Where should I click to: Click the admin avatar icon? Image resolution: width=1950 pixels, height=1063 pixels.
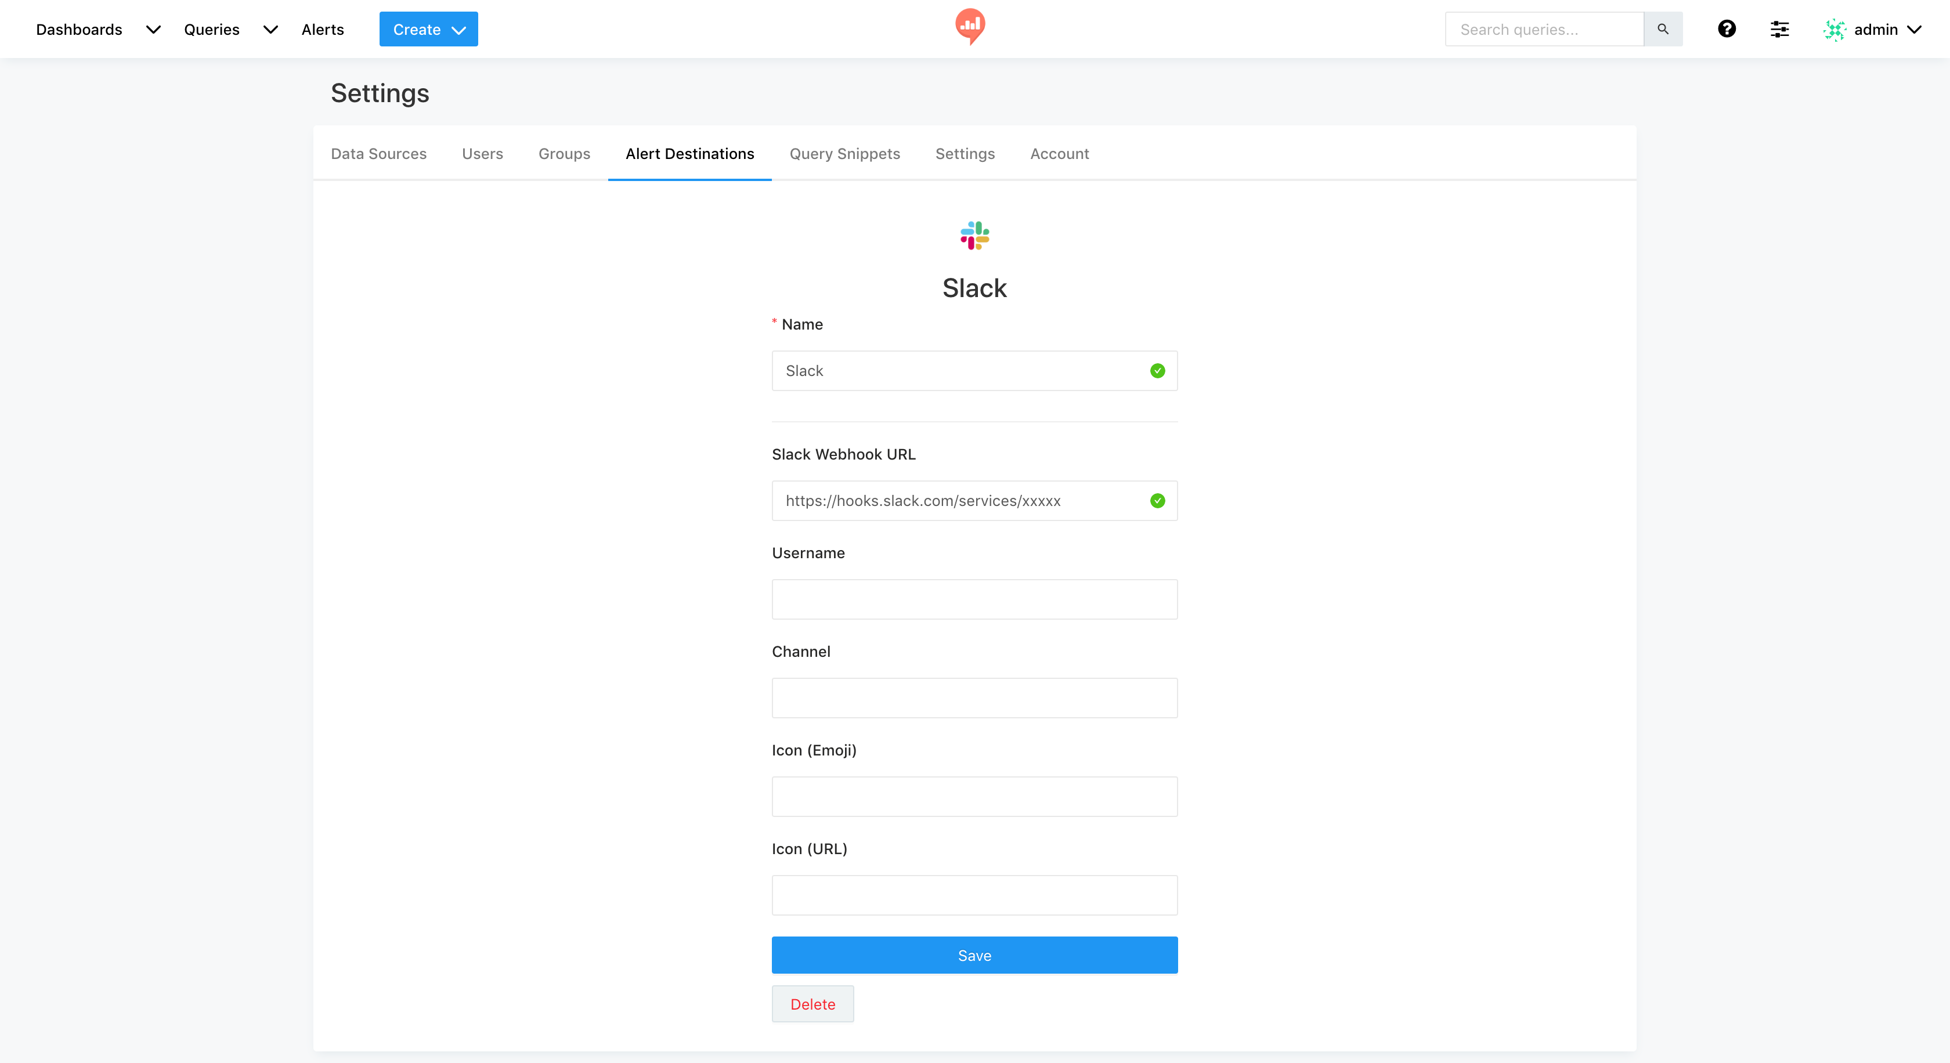(x=1834, y=30)
